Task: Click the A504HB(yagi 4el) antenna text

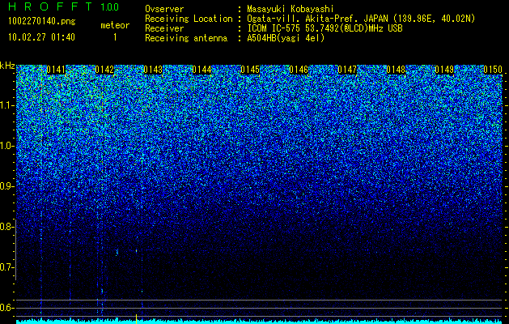Action: pyautogui.click(x=286, y=38)
